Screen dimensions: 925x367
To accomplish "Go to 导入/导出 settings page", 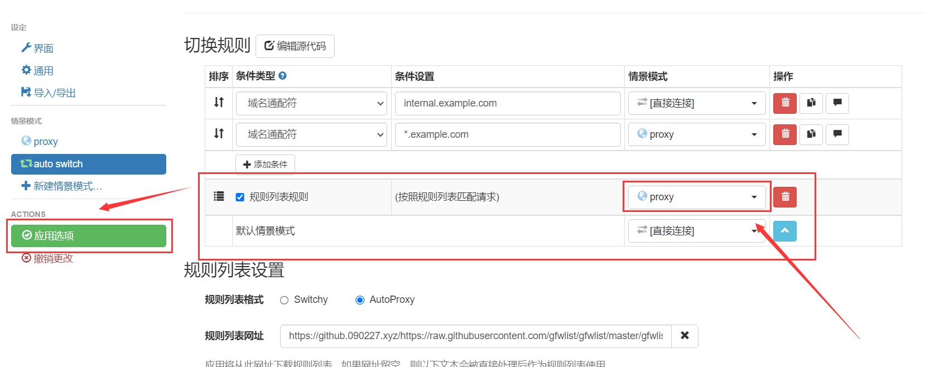I will [x=54, y=93].
